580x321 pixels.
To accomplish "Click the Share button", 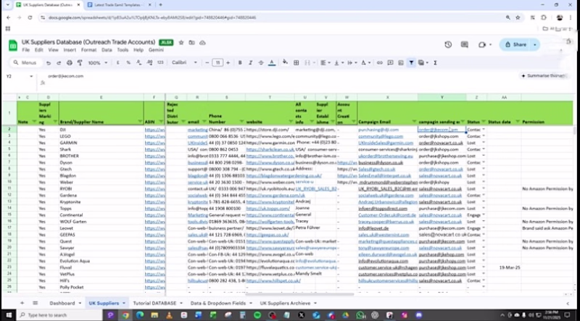I will pyautogui.click(x=515, y=44).
